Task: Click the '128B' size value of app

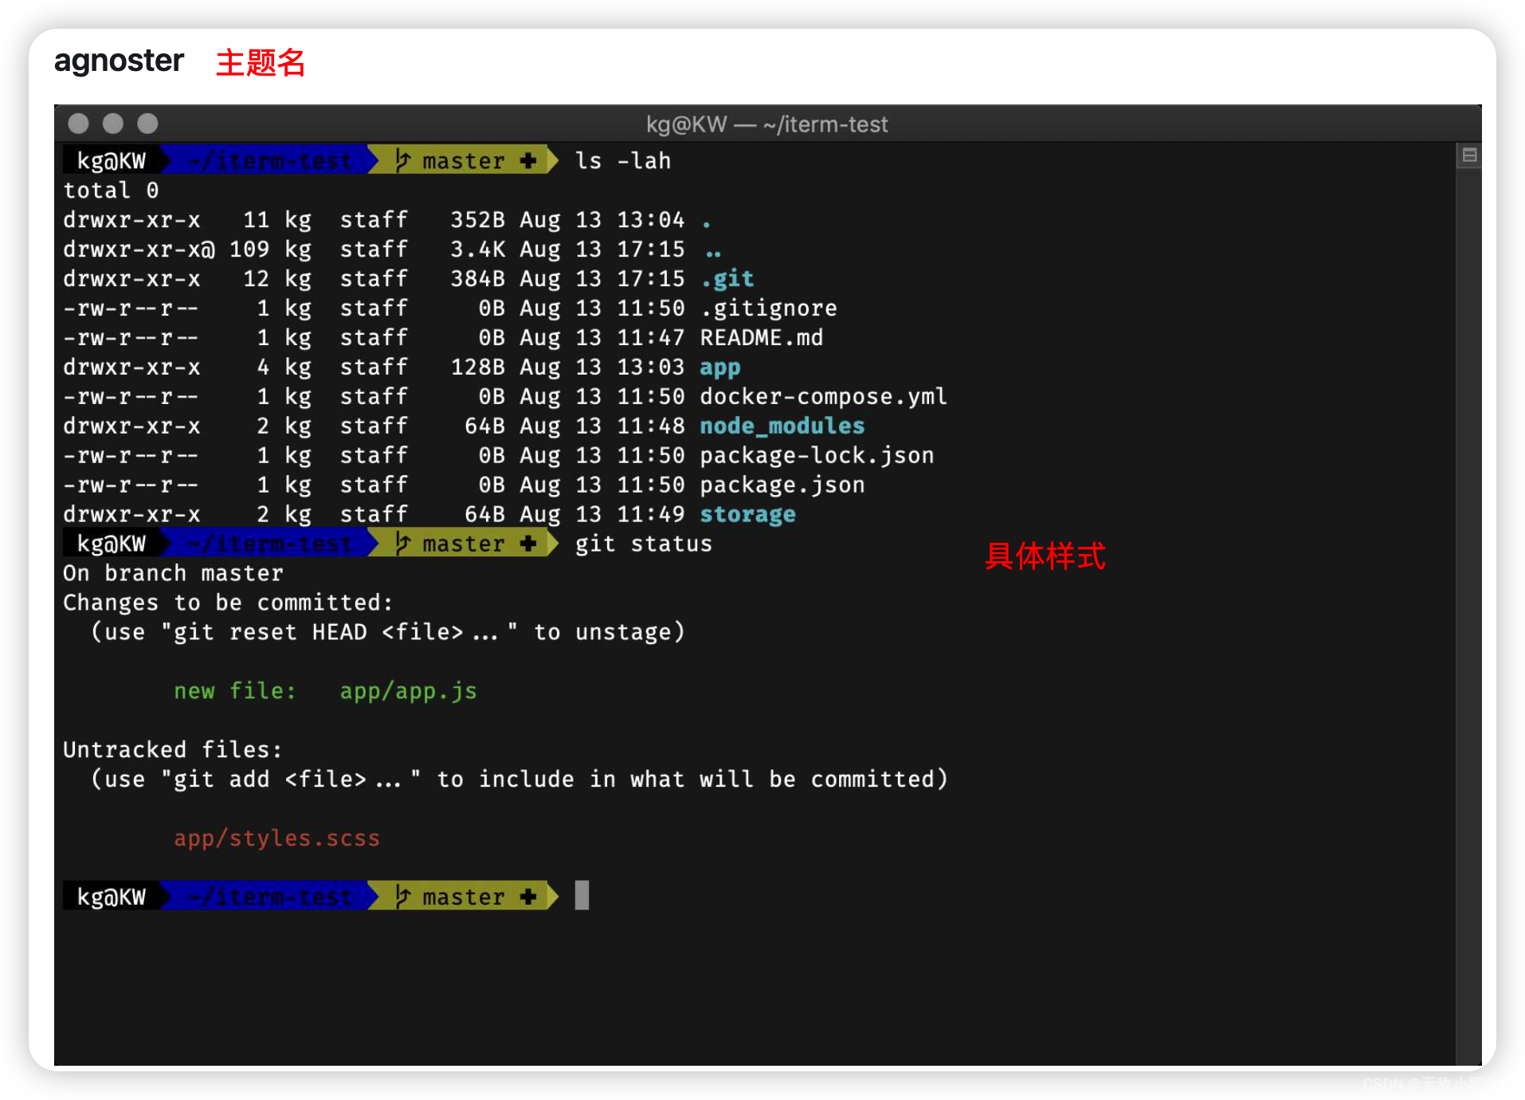Action: (478, 367)
